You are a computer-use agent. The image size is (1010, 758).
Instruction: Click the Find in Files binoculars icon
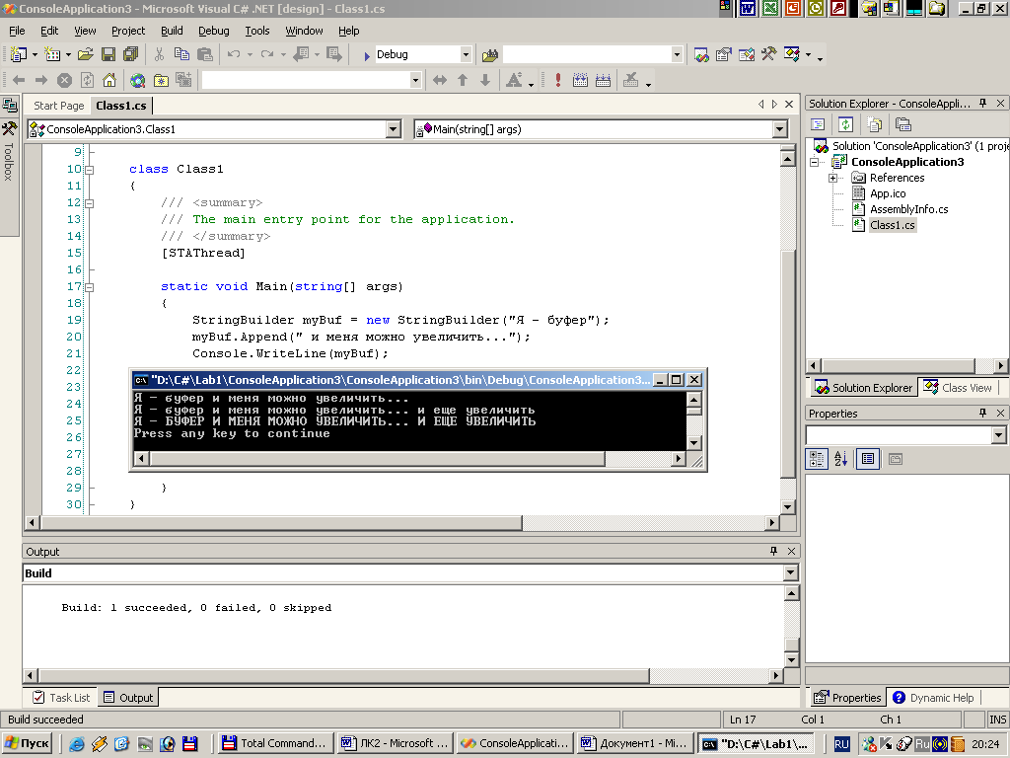coord(490,55)
